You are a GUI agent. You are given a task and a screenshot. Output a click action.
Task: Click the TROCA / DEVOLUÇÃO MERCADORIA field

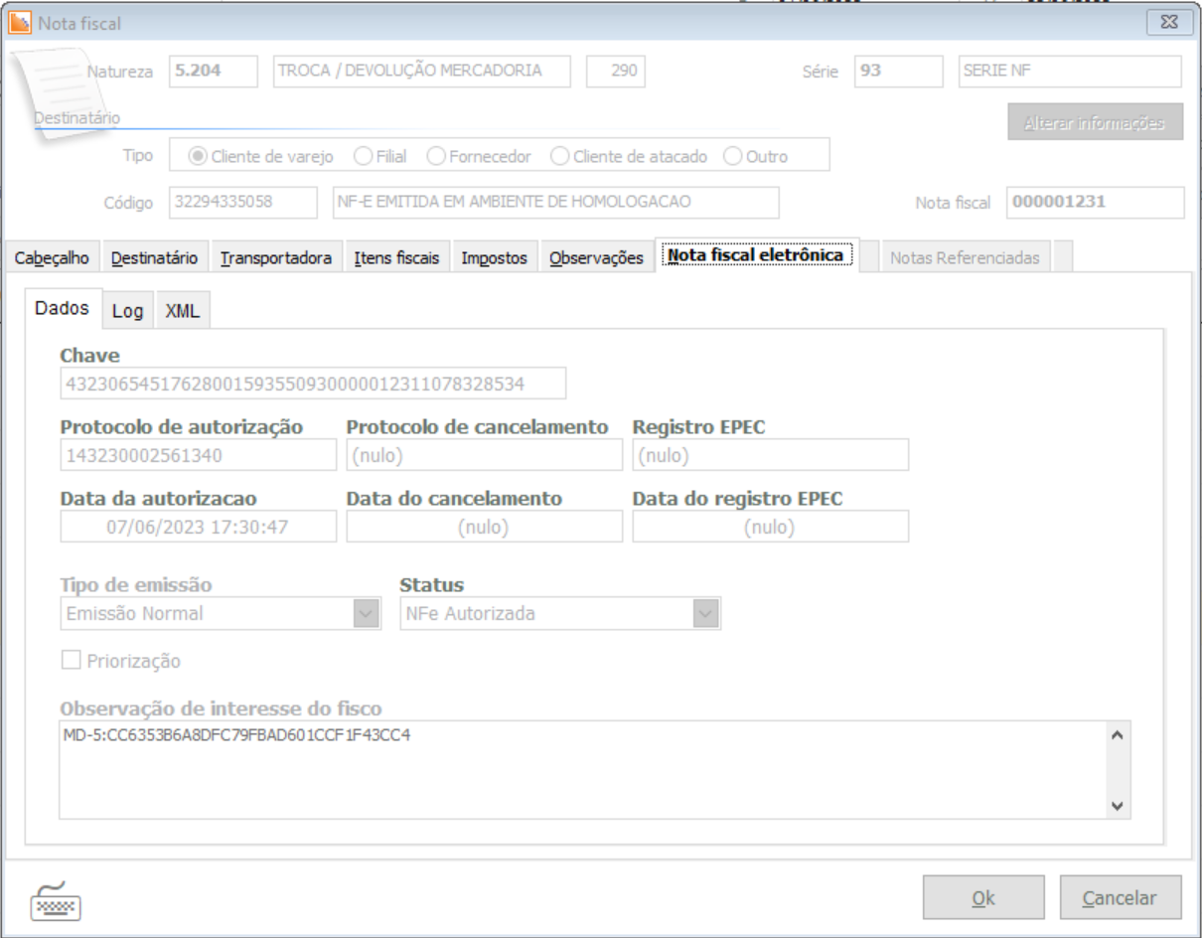coord(422,72)
